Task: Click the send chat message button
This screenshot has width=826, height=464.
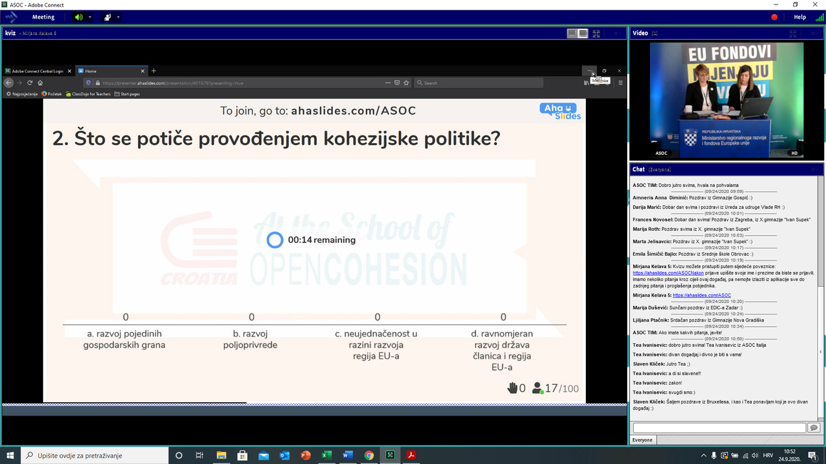Action: pos(814,428)
